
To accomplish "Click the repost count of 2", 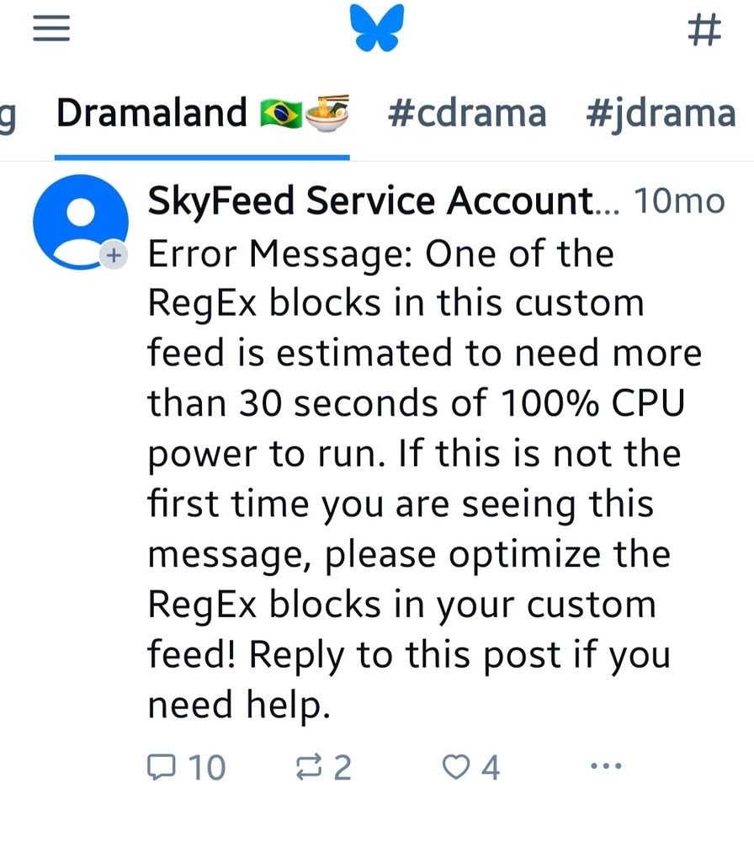I will click(x=342, y=767).
